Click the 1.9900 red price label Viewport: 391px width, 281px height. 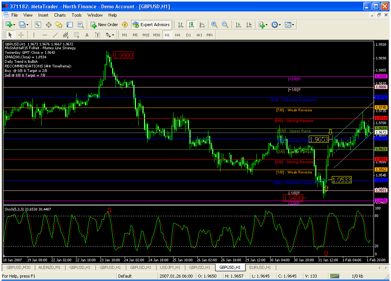click(123, 55)
